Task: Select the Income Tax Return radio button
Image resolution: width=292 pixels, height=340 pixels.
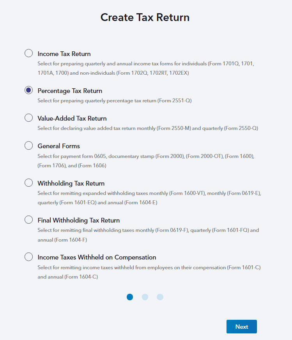Action: point(28,53)
